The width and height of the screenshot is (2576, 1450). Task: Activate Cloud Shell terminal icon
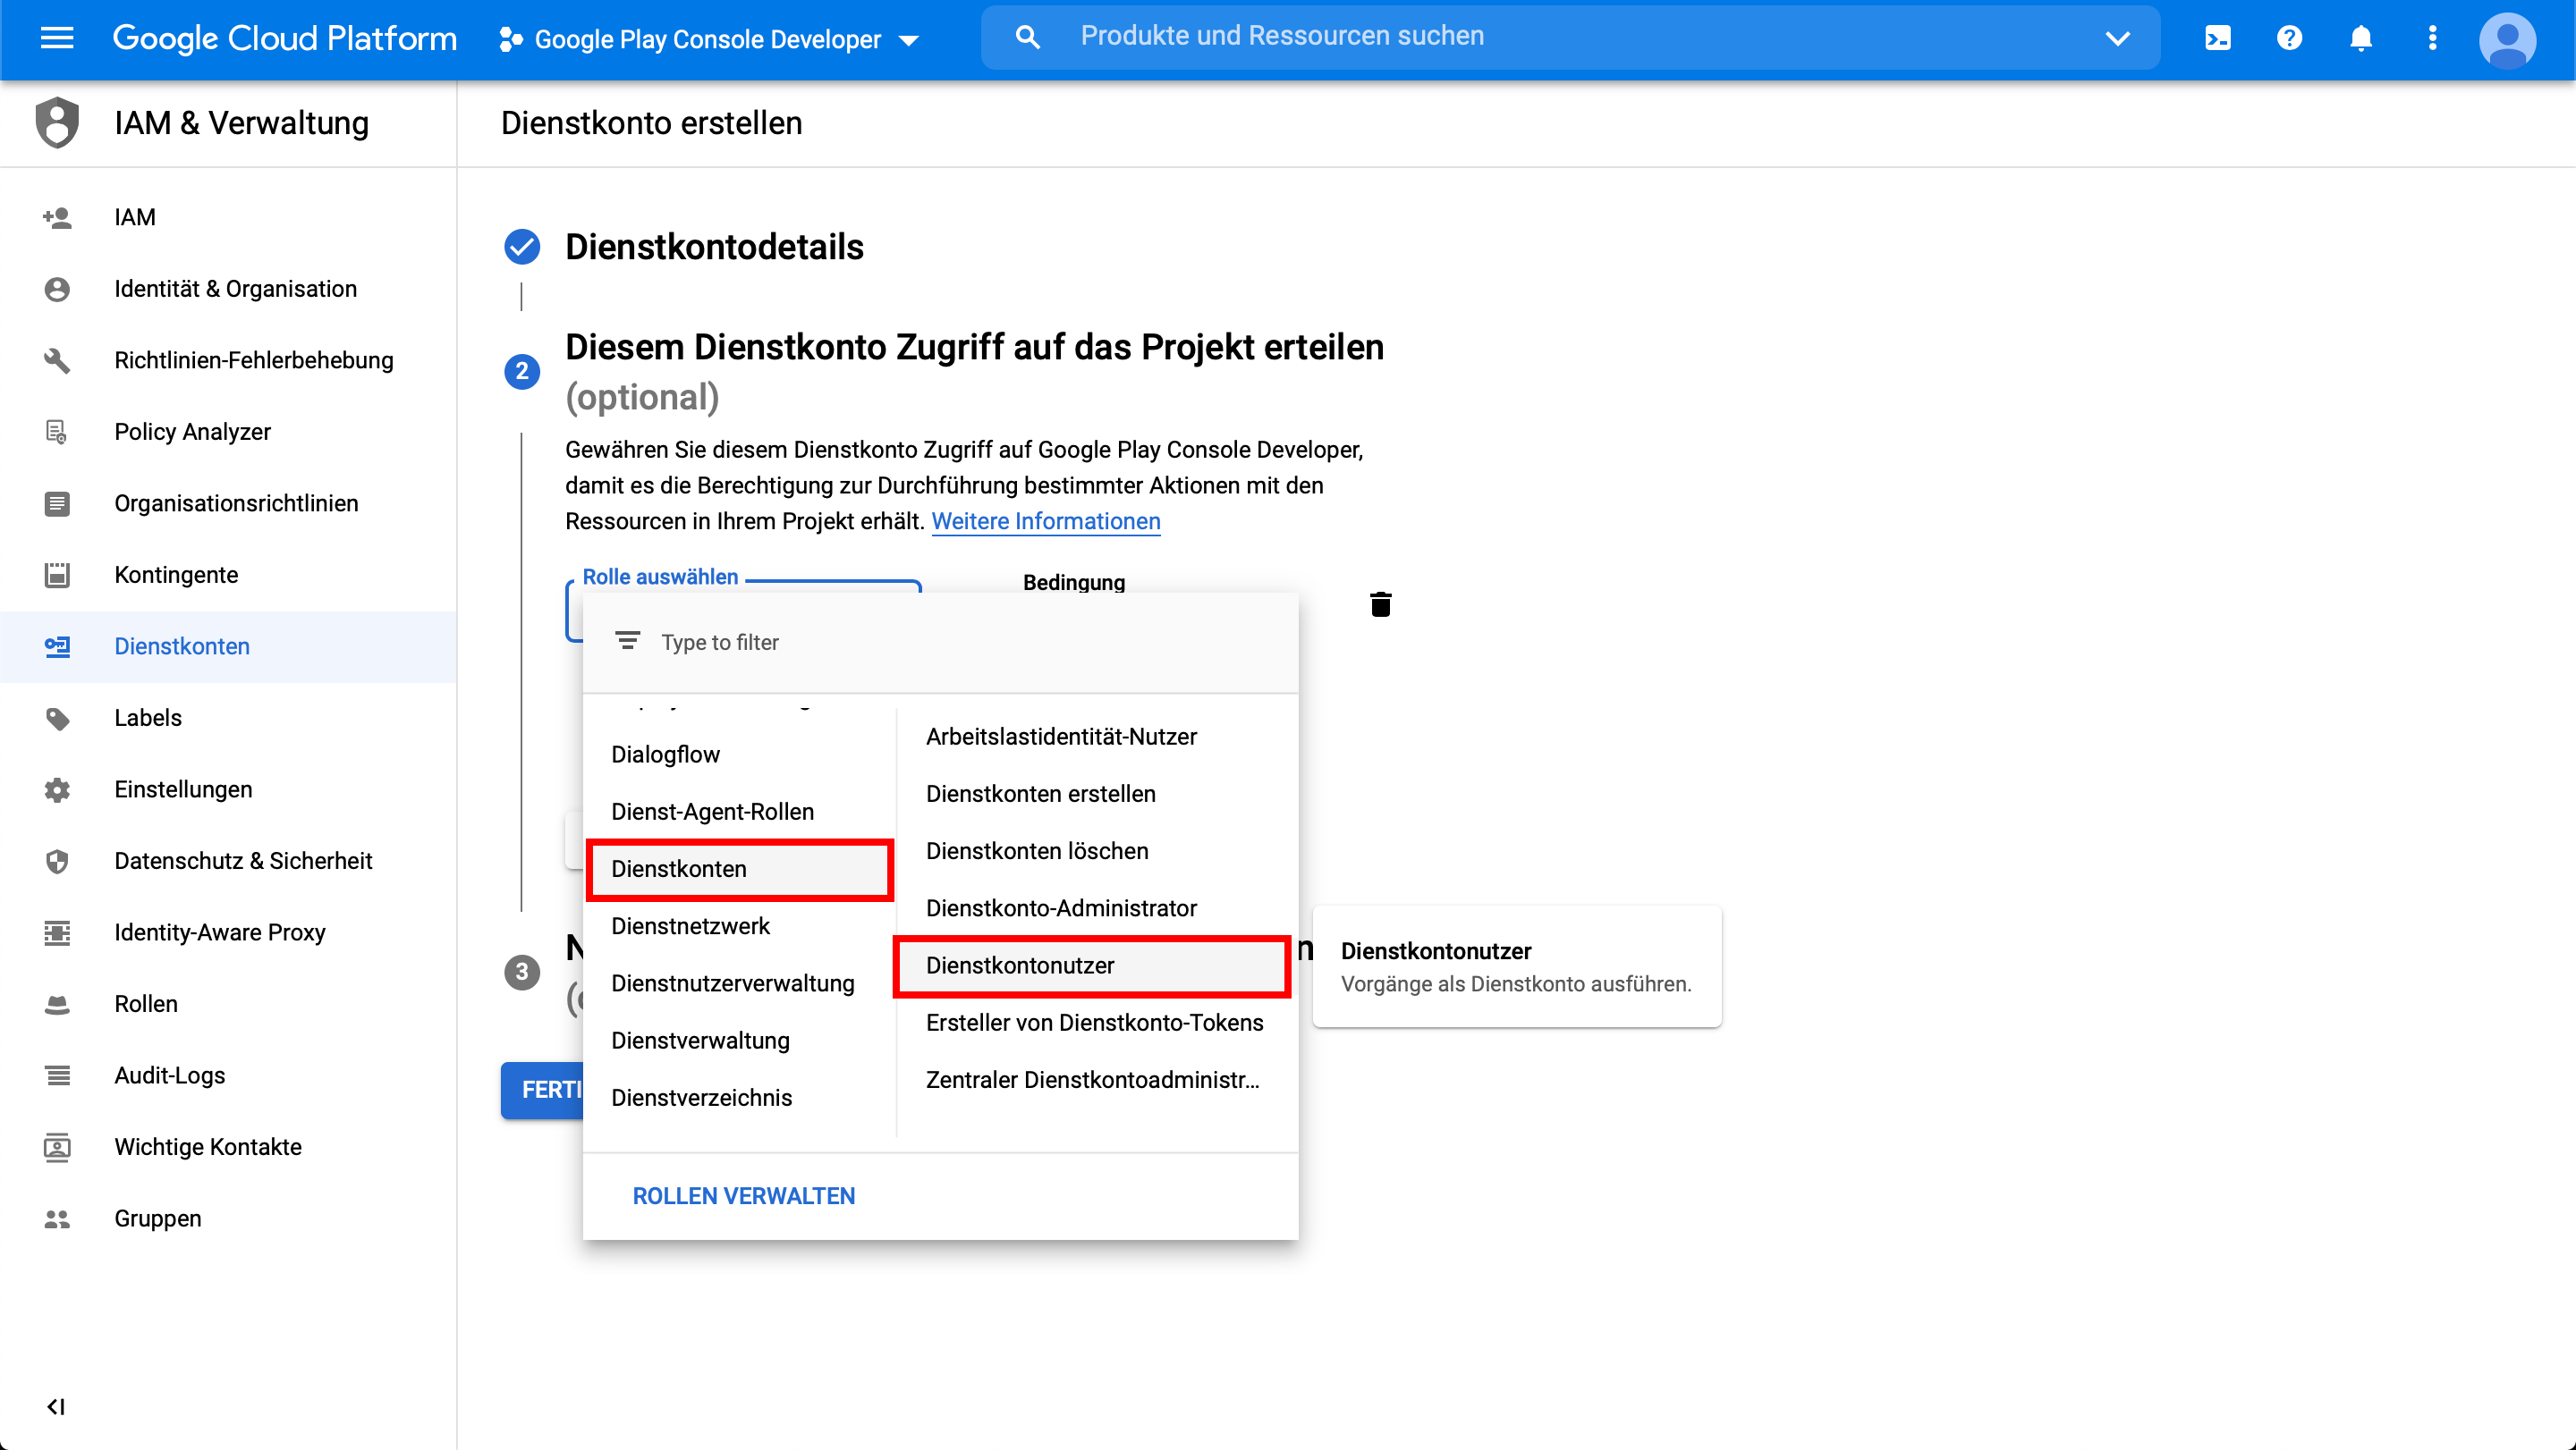(x=2217, y=38)
